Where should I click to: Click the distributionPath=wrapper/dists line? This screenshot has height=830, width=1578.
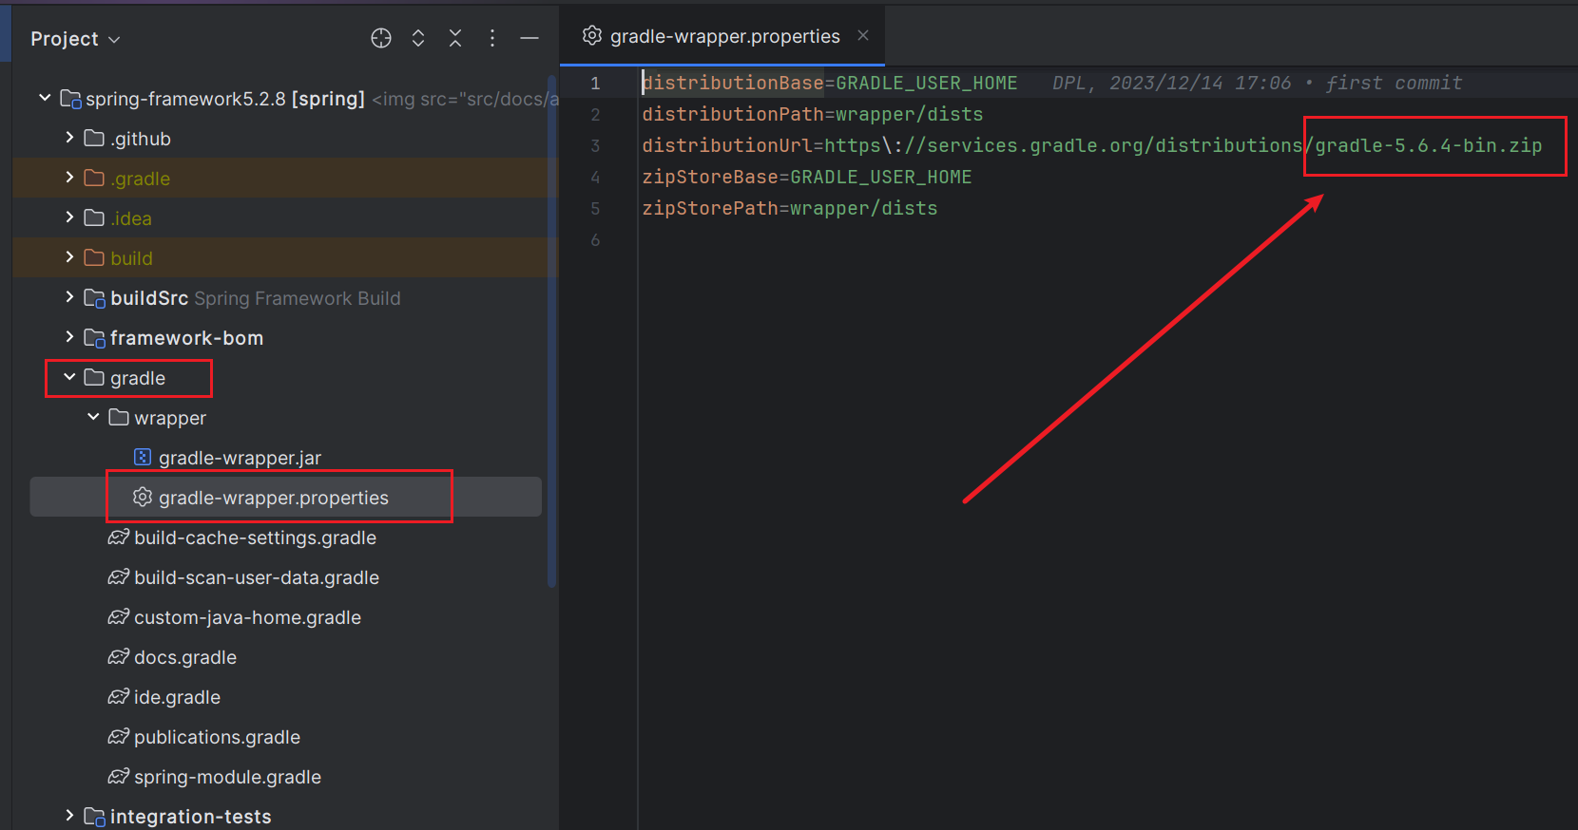click(x=812, y=114)
